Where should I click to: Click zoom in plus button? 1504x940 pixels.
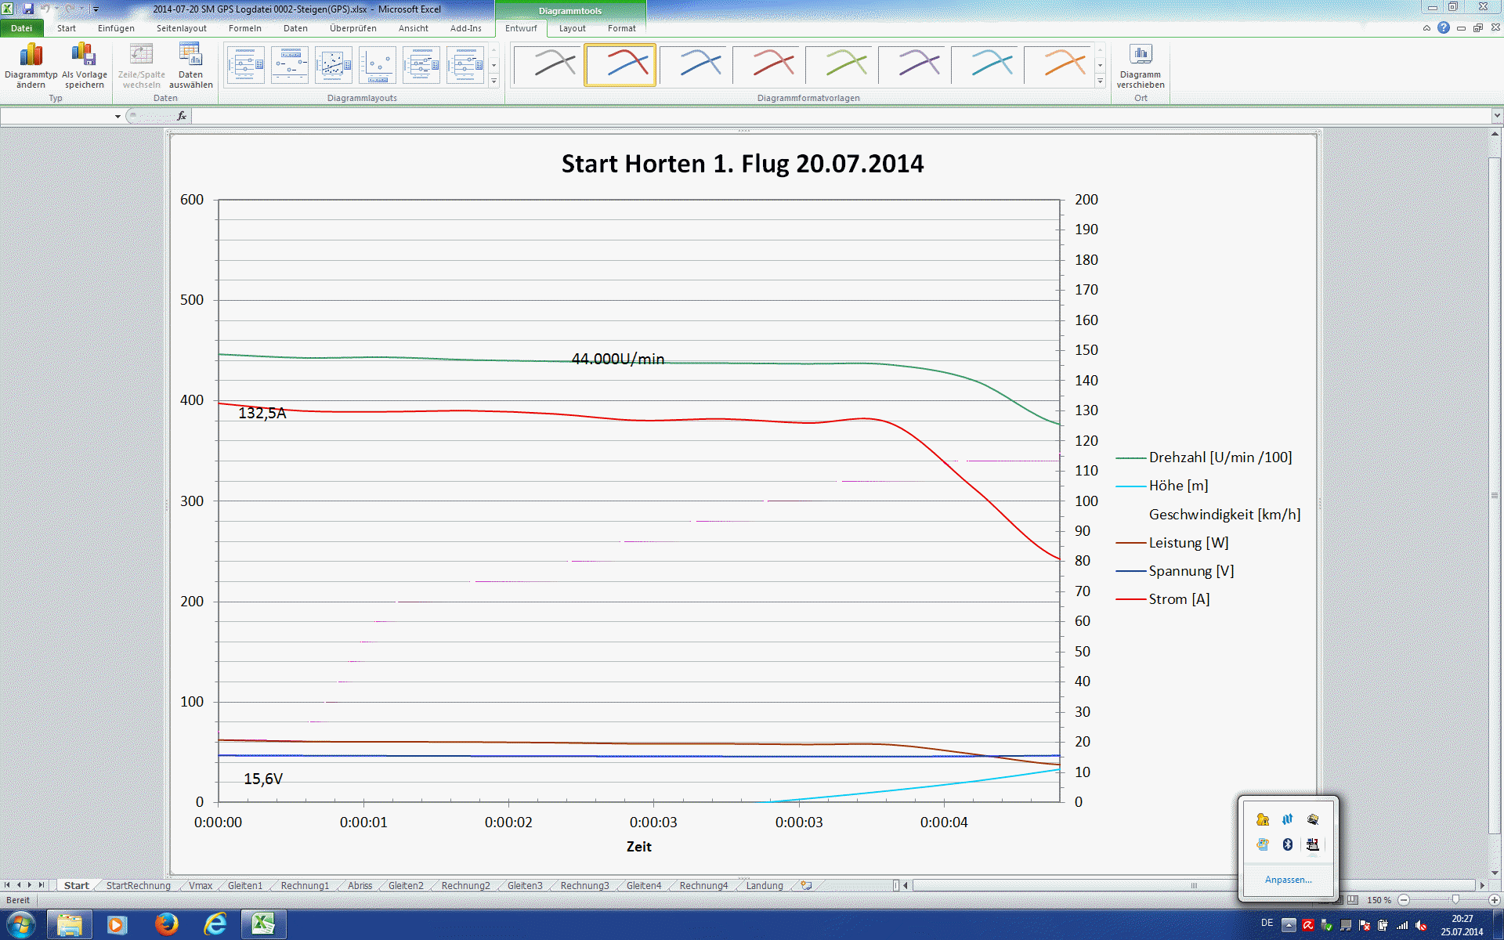[x=1494, y=900]
